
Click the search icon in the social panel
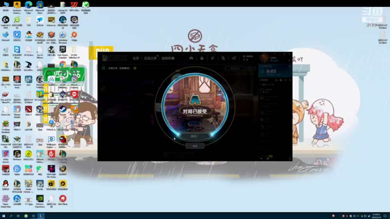click(290, 80)
